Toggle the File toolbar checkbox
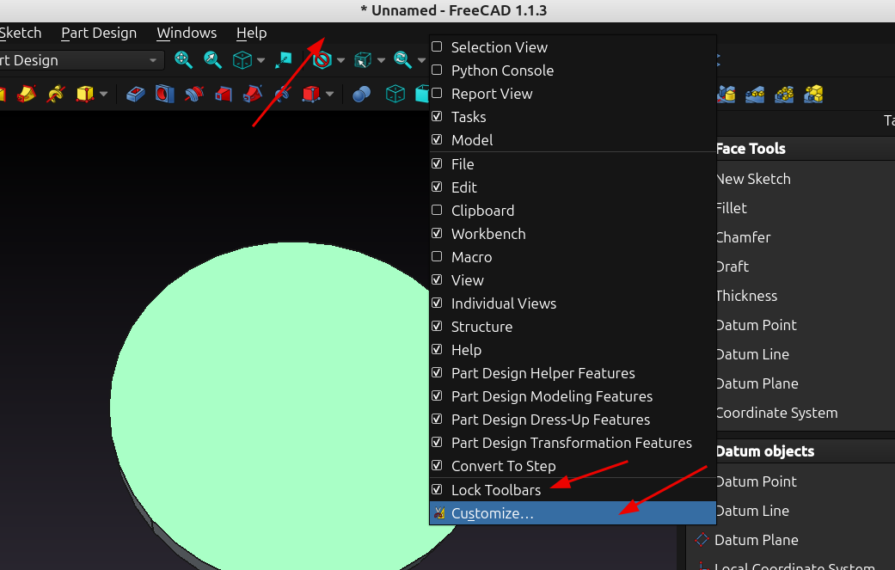The width and height of the screenshot is (895, 570). pos(438,163)
